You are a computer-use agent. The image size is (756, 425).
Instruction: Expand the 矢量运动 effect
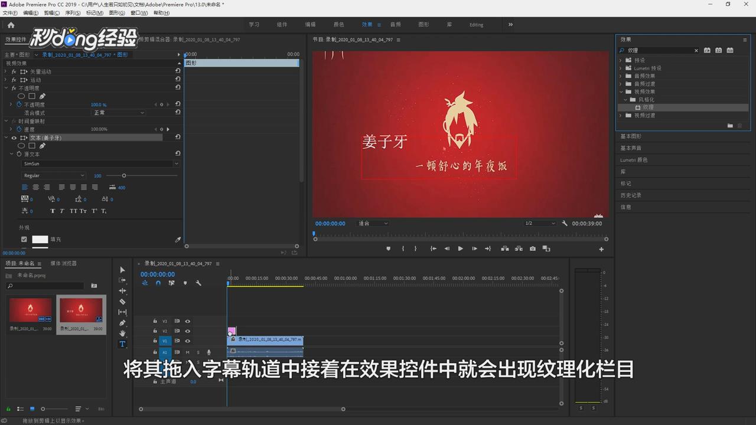6,71
